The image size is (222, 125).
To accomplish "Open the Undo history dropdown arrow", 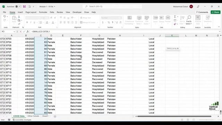I will [7, 17].
